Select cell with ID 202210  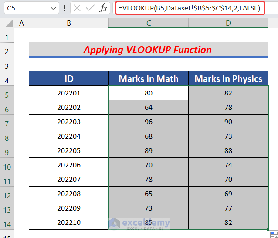tap(69, 222)
